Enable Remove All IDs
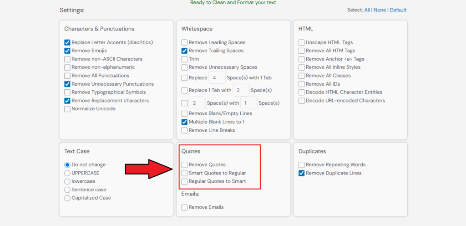 (x=301, y=84)
